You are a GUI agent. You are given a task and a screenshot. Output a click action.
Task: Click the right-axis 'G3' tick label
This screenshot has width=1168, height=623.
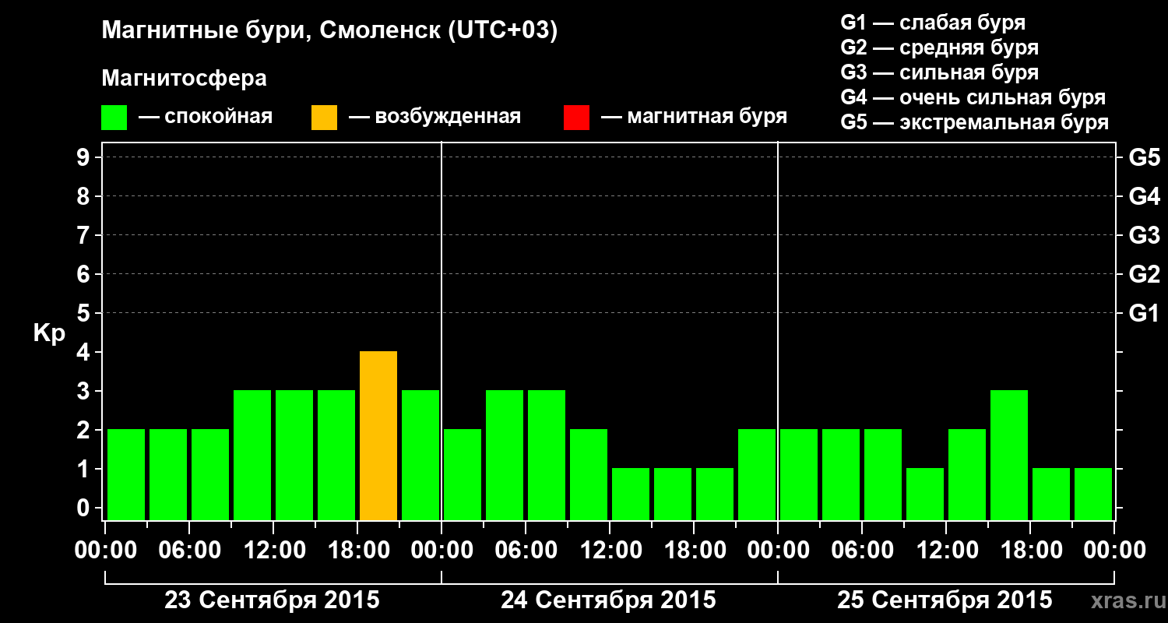click(1144, 235)
